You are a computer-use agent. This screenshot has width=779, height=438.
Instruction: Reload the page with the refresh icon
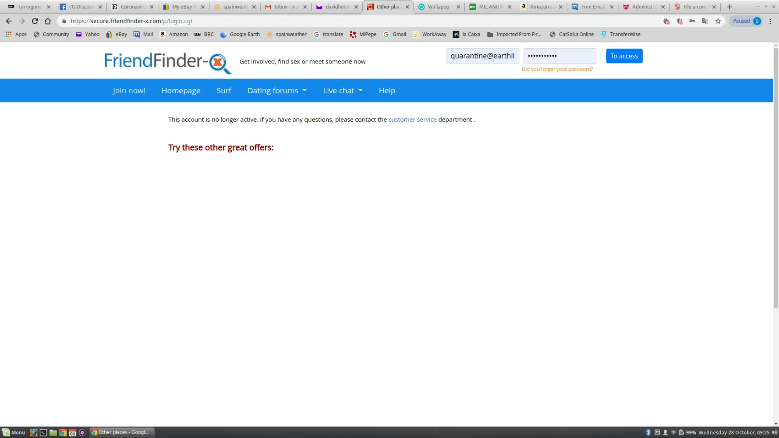35,21
